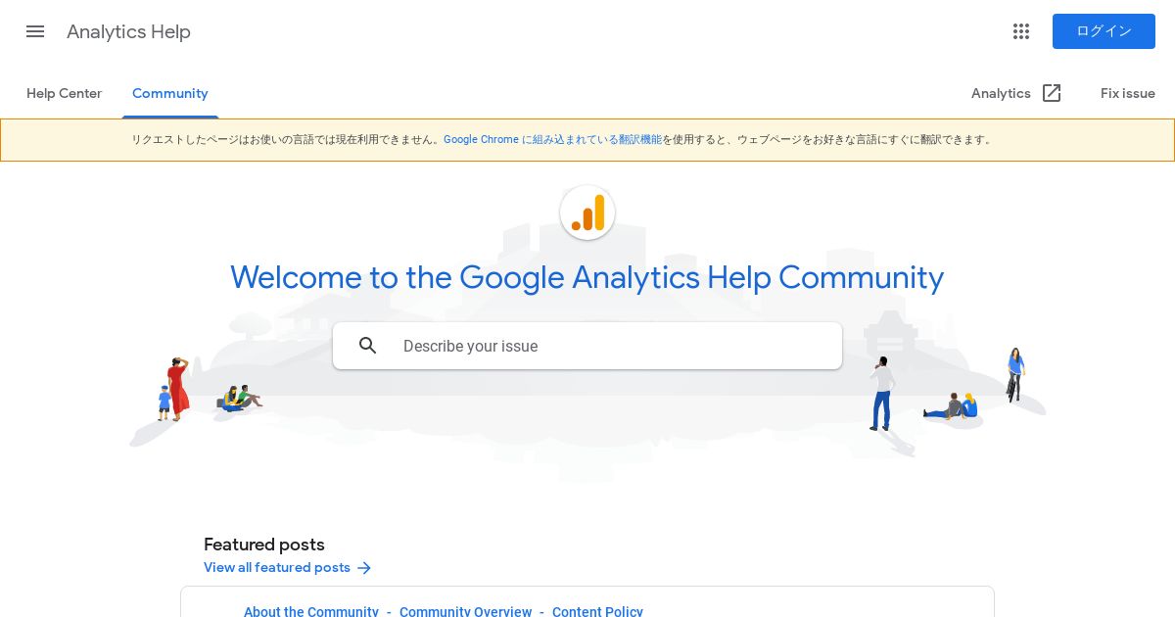Screen dimensions: 1175x617
Task: Open the hamburger main menu
Action: click(x=35, y=31)
